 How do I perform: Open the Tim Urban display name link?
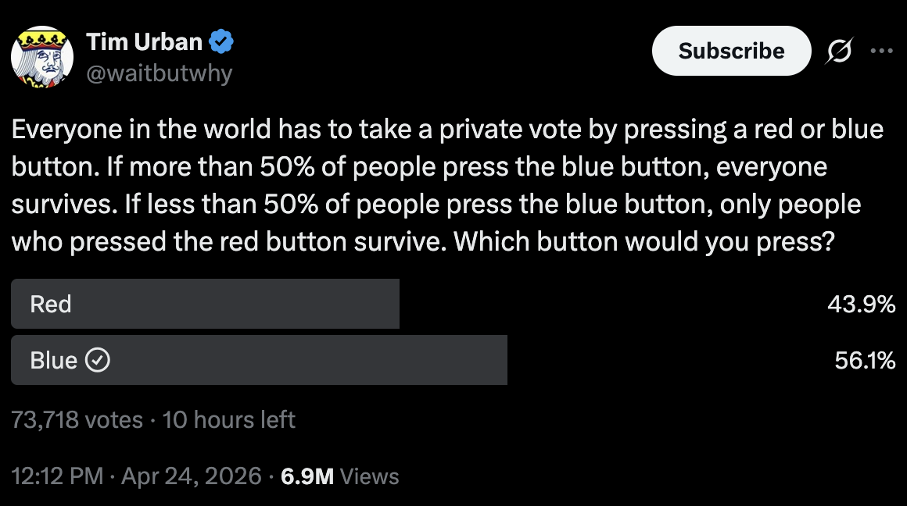click(145, 41)
